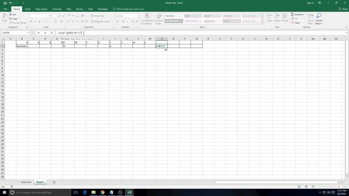
Task: Click the Save icon in the quick access toolbar
Action: click(5, 3)
